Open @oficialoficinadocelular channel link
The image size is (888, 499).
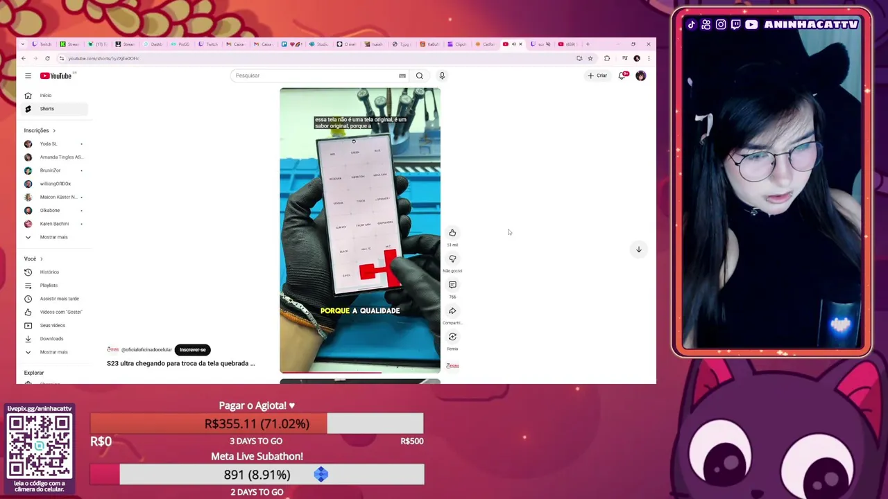coord(146,350)
